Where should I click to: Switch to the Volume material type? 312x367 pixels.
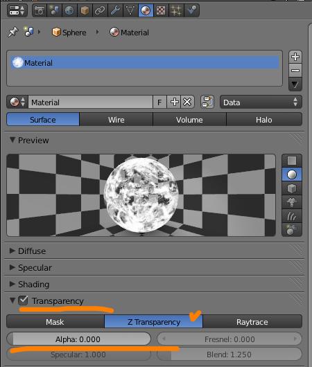[x=189, y=120]
